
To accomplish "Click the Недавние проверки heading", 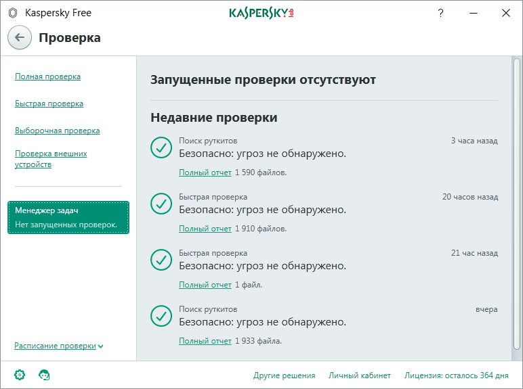I will click(214, 118).
